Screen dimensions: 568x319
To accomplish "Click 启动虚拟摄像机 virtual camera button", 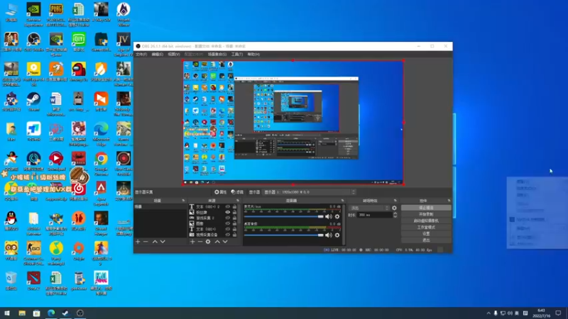I will coord(426,220).
